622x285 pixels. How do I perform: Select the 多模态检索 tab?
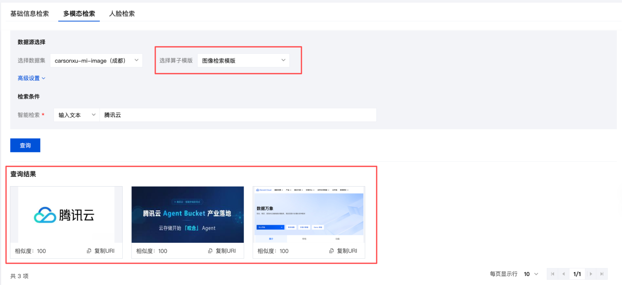click(79, 14)
